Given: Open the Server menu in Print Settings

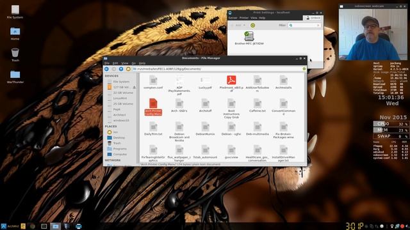Looking at the screenshot, I should (233, 18).
